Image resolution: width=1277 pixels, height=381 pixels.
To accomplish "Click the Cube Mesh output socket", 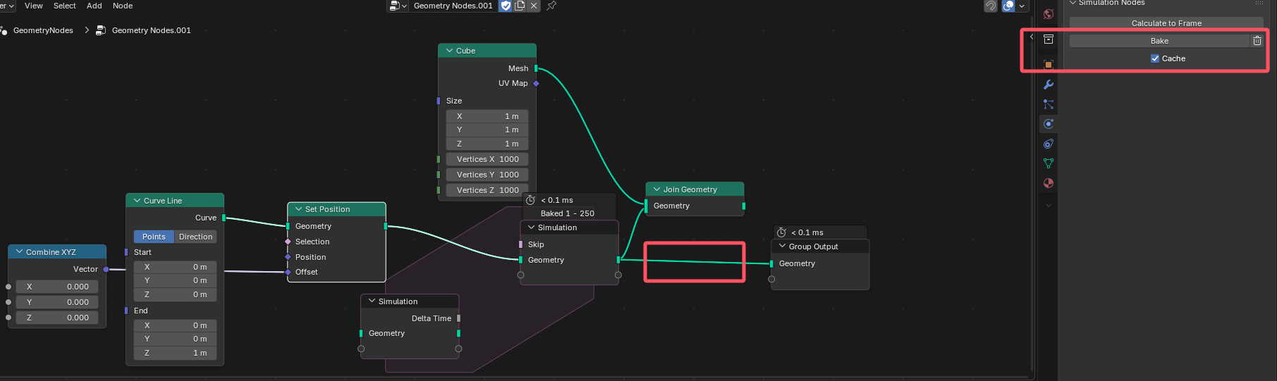I will click(x=536, y=68).
